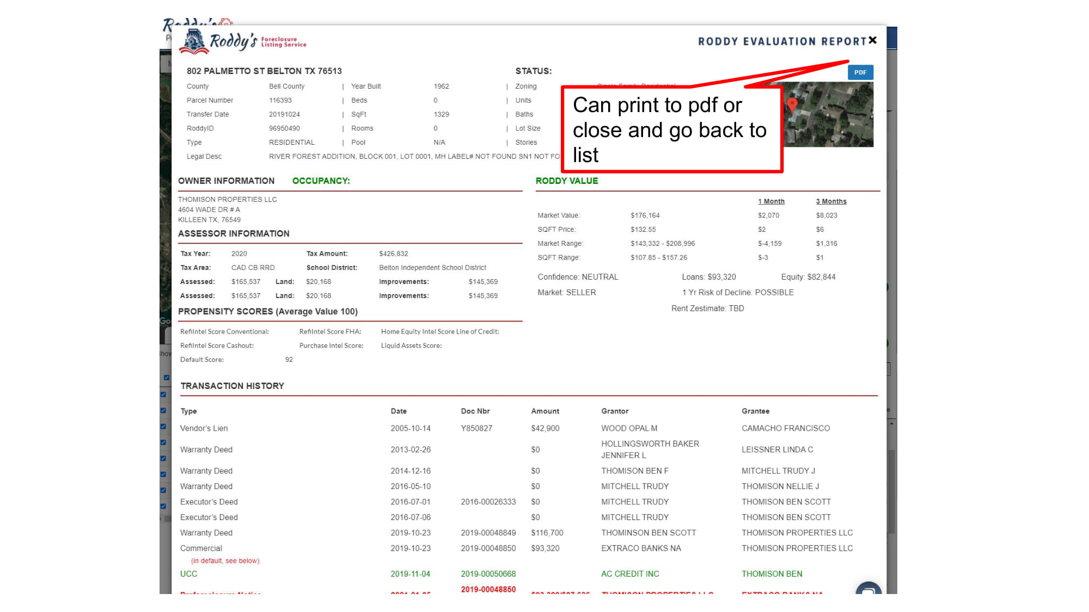Select the 1 Month market value $2,070

(x=768, y=216)
